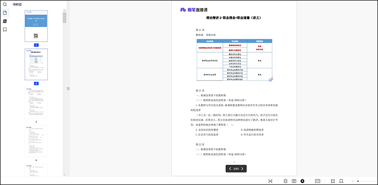Open the search magnifier in the sidebar
This screenshot has height=185, width=378.
[5, 5]
